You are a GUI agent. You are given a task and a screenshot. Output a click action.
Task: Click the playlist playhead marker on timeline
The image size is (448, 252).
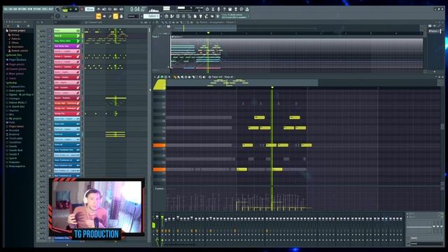(x=209, y=33)
